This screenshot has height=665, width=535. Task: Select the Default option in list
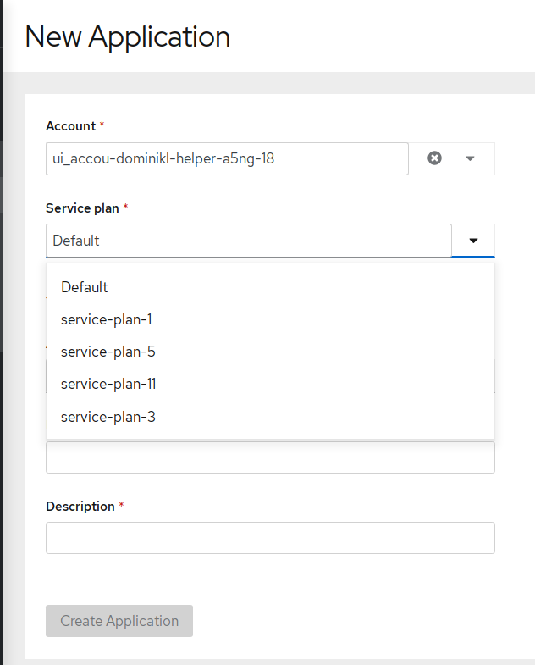tap(85, 287)
